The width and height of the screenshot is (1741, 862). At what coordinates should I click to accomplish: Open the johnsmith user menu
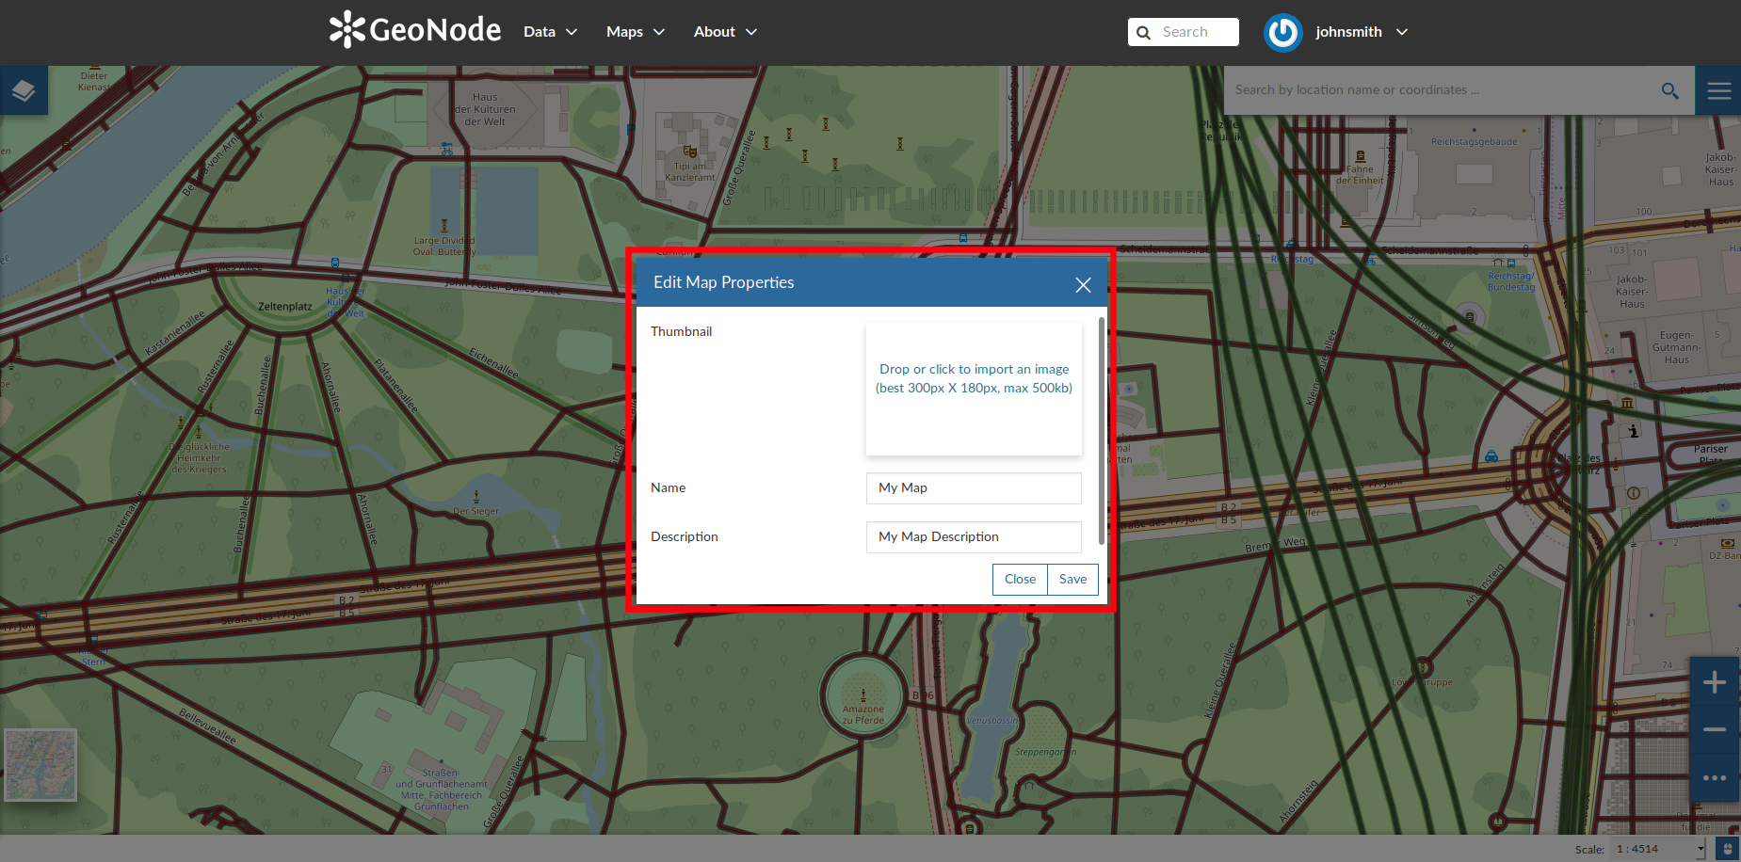click(x=1362, y=32)
